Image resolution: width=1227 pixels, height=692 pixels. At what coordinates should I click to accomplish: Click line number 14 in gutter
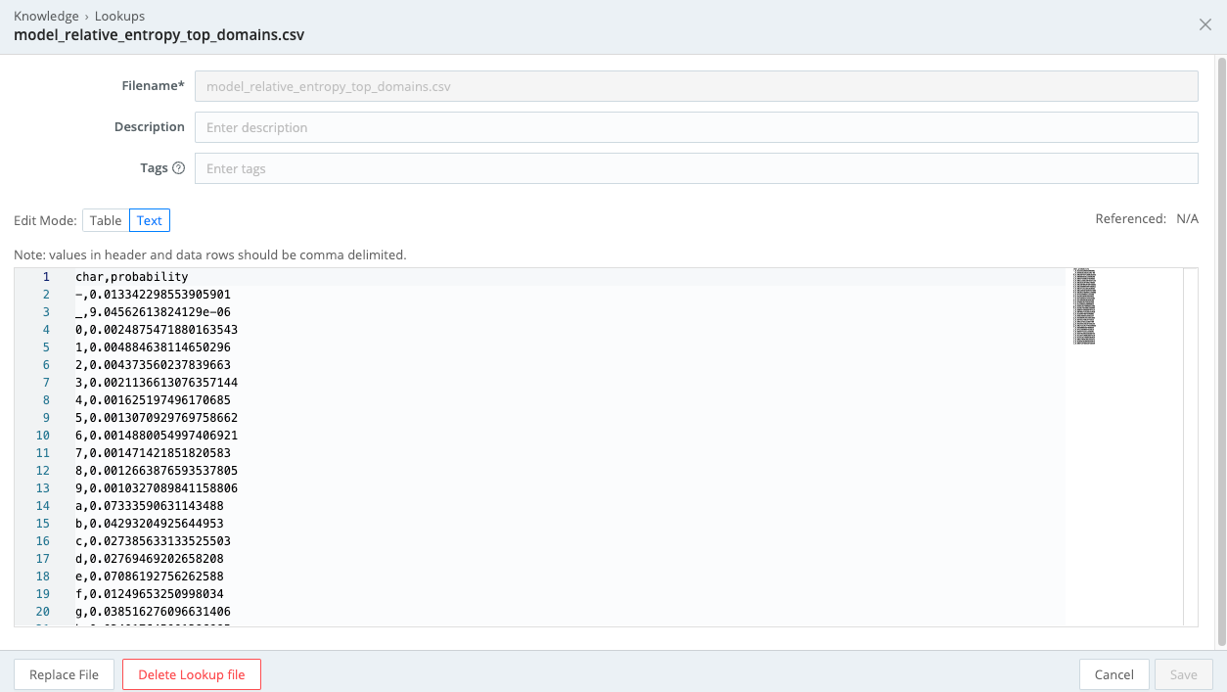[43, 506]
